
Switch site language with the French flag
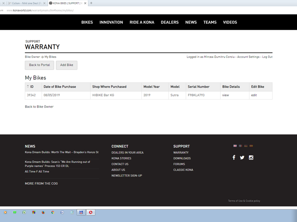(240, 146)
